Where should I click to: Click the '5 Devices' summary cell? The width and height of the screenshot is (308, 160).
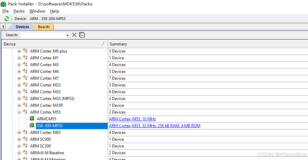[117, 72]
